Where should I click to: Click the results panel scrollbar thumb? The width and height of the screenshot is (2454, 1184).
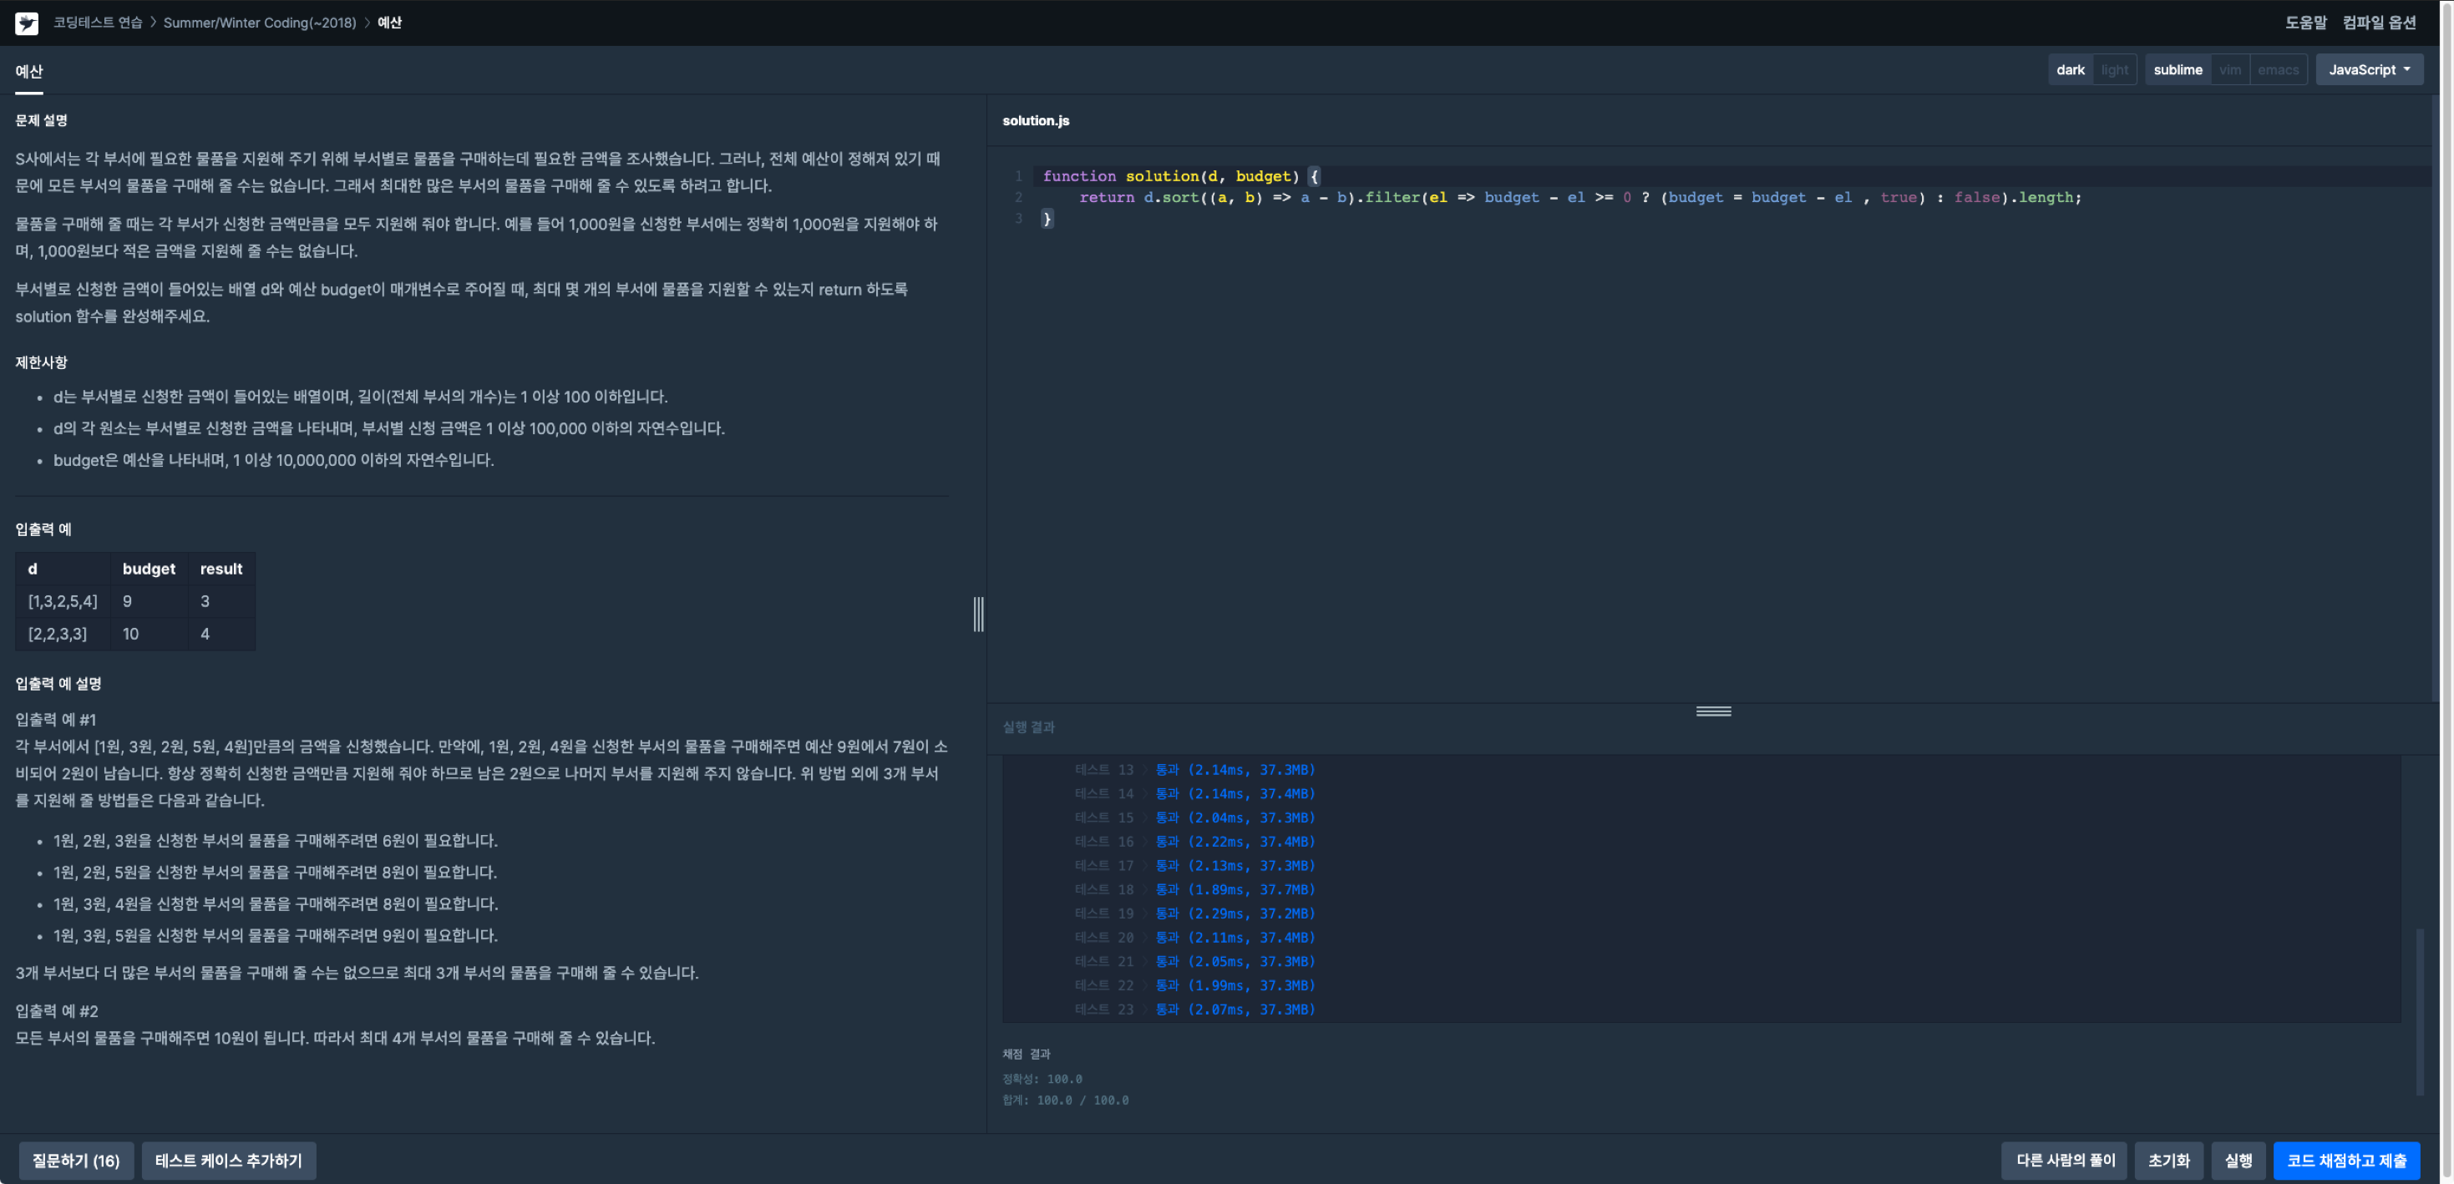[2419, 1012]
